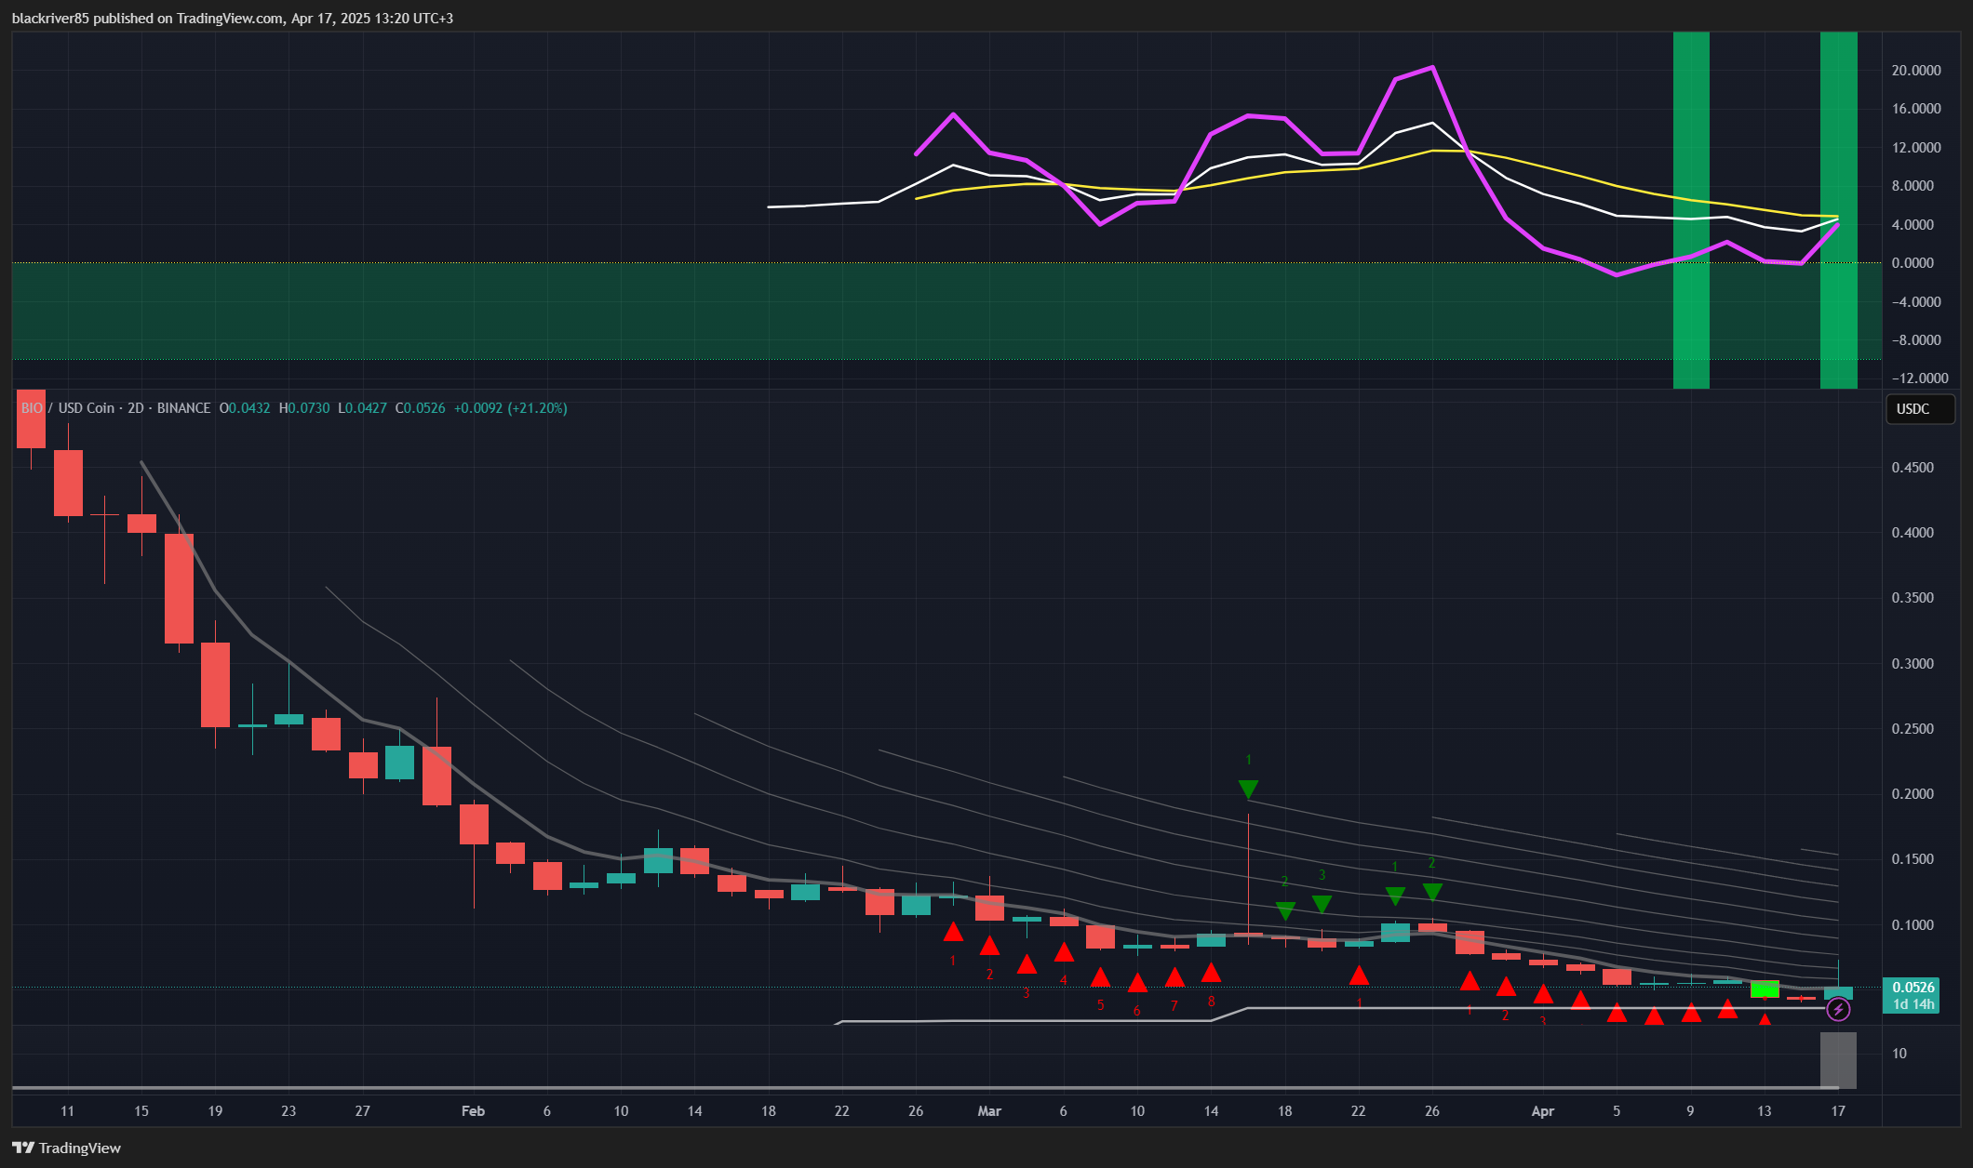Click the 0.3000 price axis label
1973x1168 pixels.
[1913, 664]
